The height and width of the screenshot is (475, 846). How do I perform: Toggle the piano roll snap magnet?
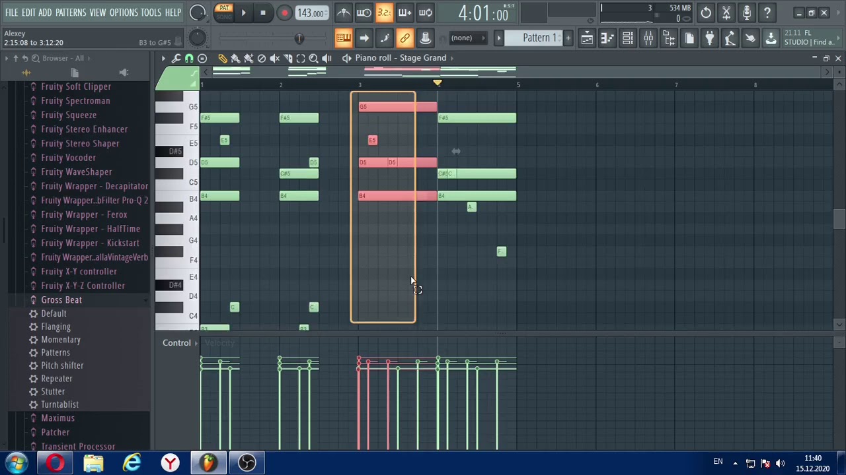coord(189,58)
